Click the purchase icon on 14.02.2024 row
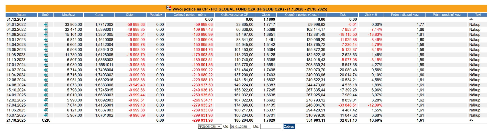This screenshot has width=491, height=137. (46, 70)
